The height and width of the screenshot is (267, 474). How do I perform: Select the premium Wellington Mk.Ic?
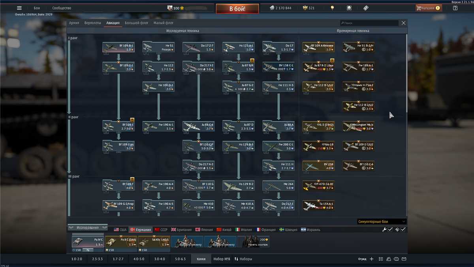pos(358,127)
